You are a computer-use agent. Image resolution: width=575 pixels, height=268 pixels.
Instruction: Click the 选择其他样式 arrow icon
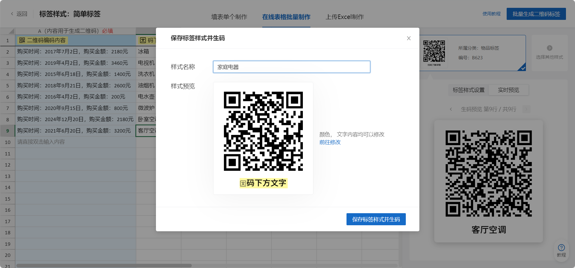click(x=549, y=48)
